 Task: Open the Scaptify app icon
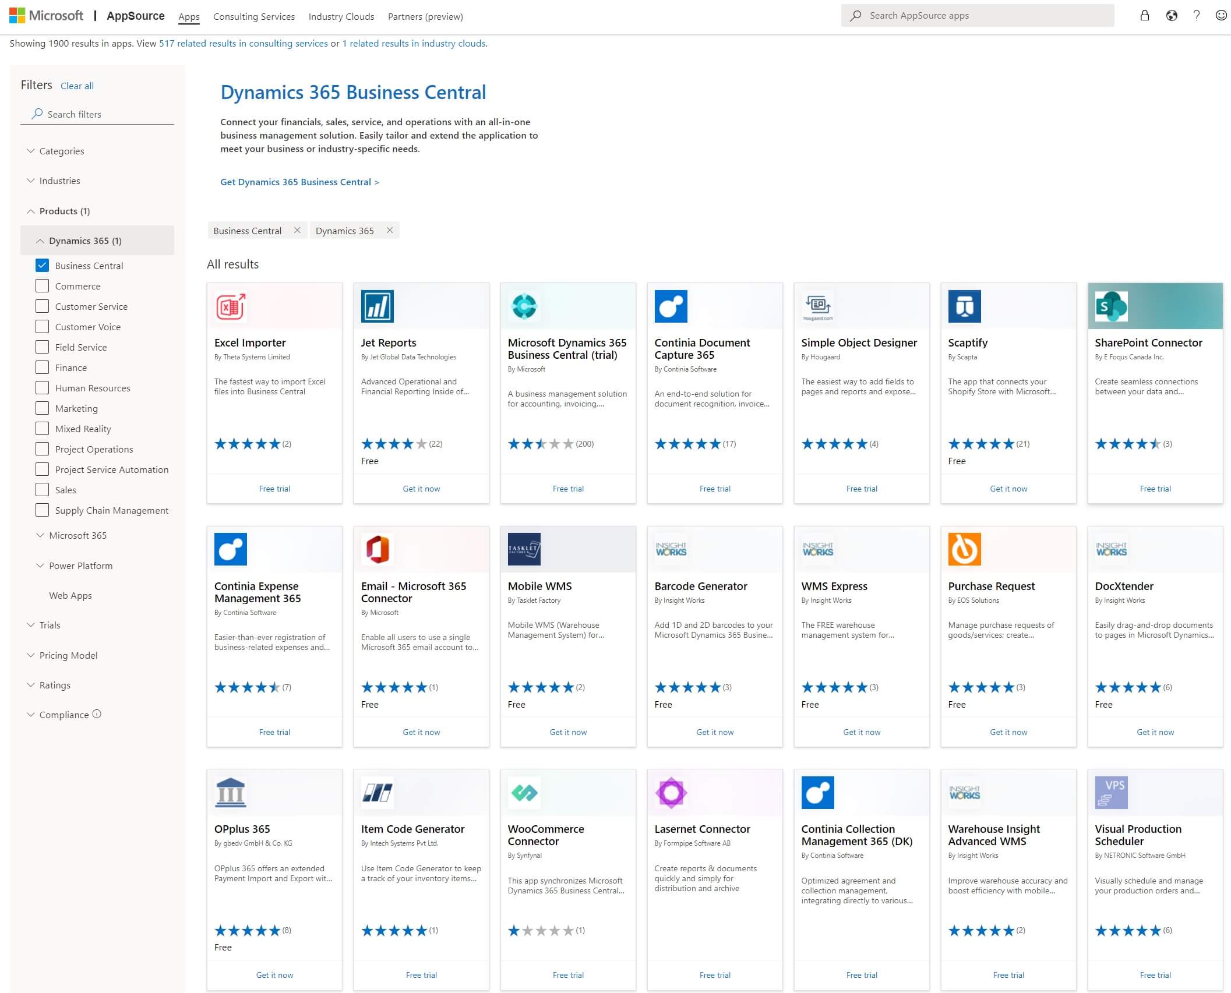pos(965,306)
